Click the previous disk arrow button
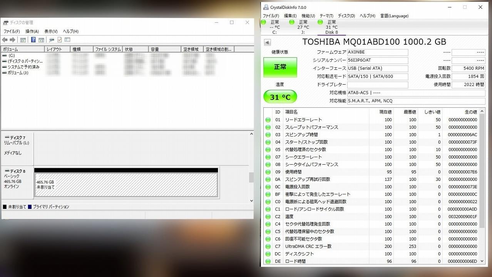 [267, 42]
